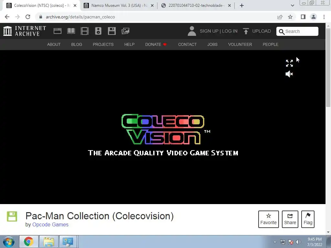Show hidden system tray icons
This screenshot has height=248, width=331.
(x=275, y=242)
